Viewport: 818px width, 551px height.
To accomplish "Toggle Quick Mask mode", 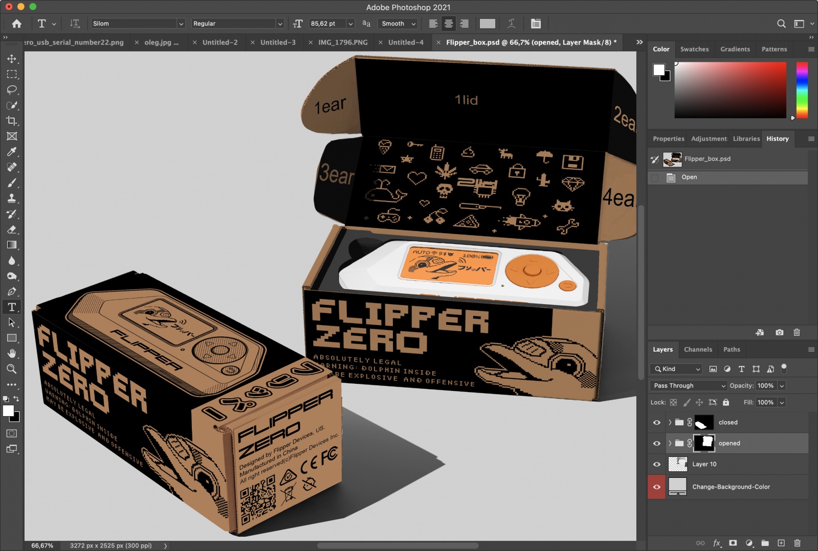I will (x=12, y=433).
